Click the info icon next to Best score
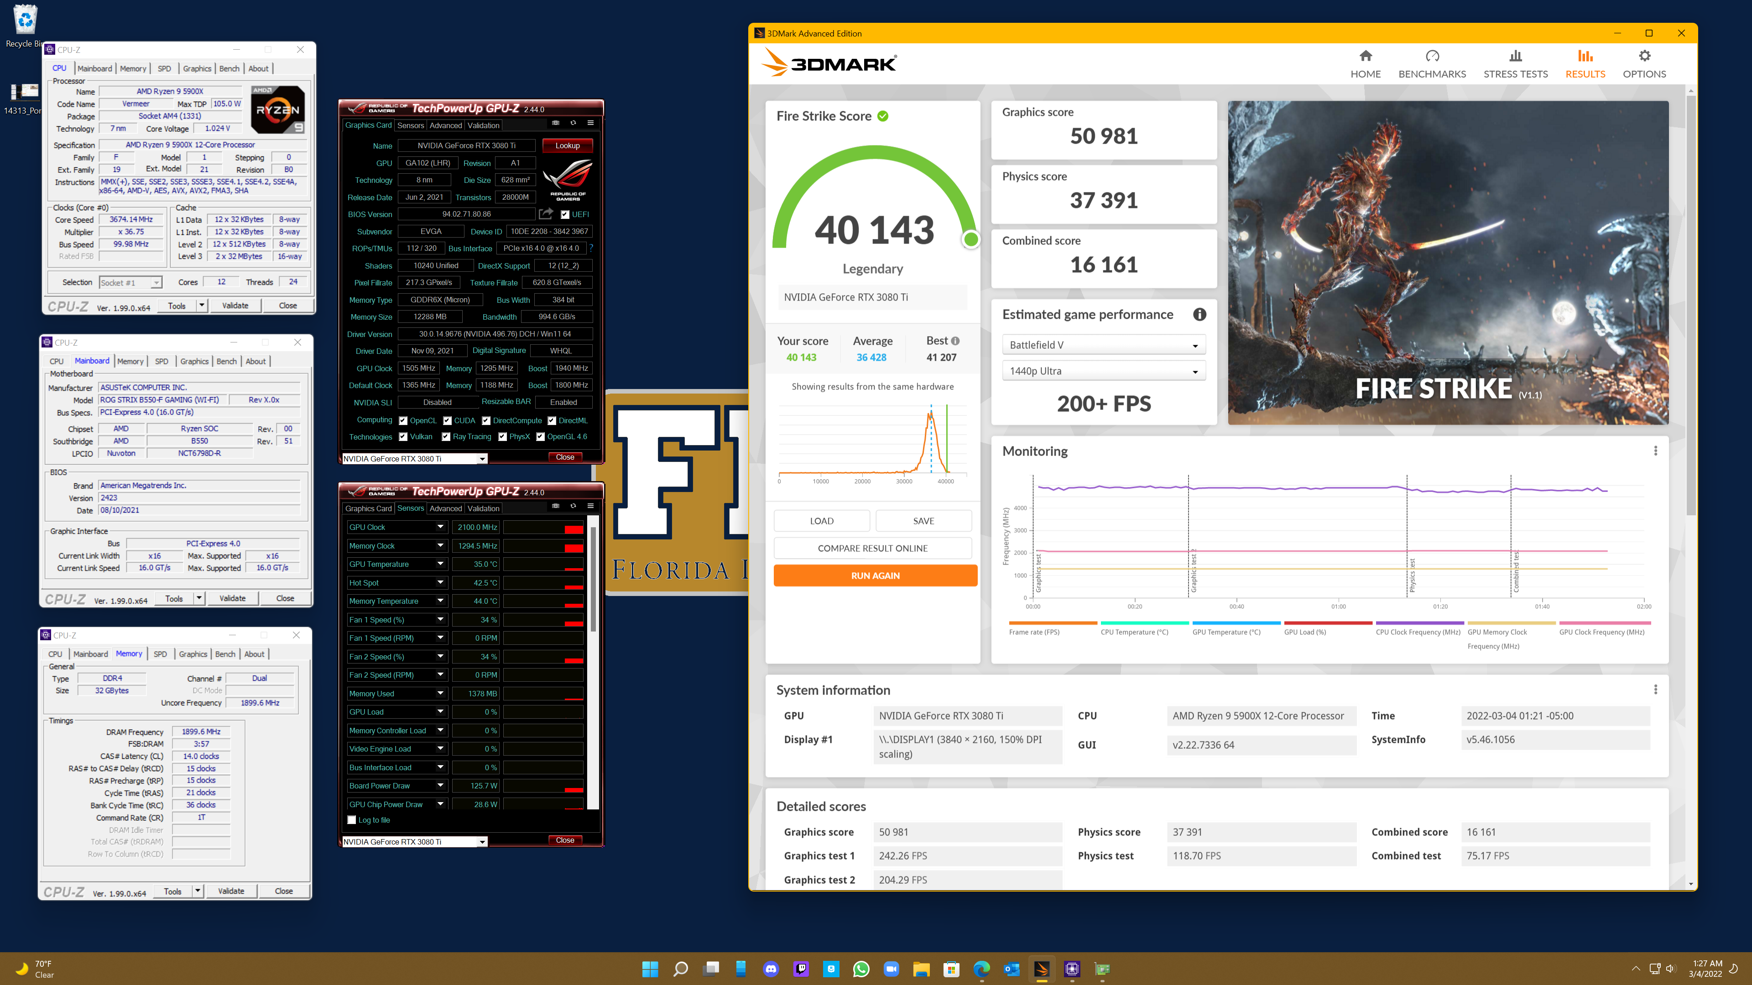The height and width of the screenshot is (985, 1752). pos(955,341)
